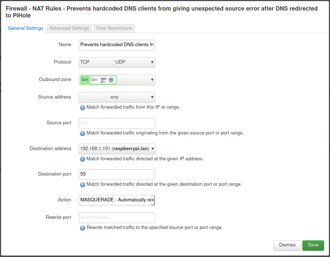Click the green Save button
The width and height of the screenshot is (330, 257).
click(313, 245)
